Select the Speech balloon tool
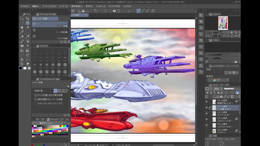Screen dimensions: 260x146 (x=28, y=59)
